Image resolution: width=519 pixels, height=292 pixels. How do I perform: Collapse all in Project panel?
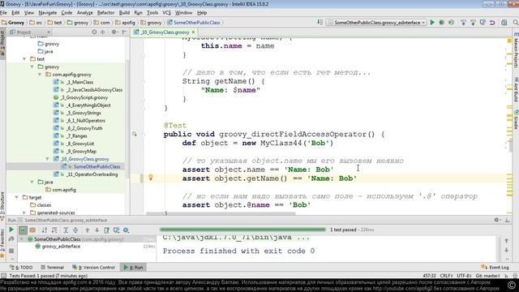[x=103, y=32]
